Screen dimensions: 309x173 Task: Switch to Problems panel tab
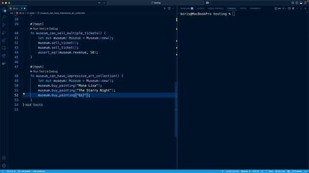187,9
